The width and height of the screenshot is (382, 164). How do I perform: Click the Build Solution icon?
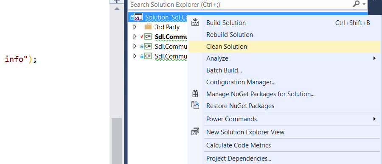(x=195, y=22)
